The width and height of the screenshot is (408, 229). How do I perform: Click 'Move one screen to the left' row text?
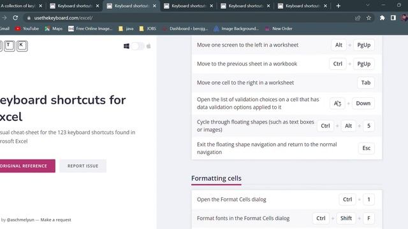(247, 45)
